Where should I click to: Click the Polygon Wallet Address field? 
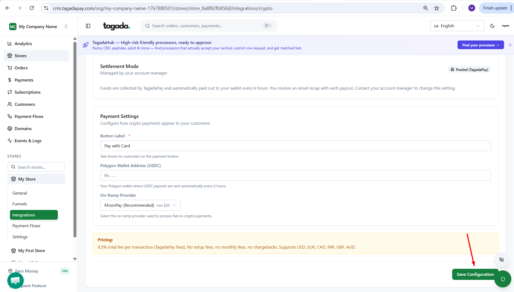(x=295, y=175)
